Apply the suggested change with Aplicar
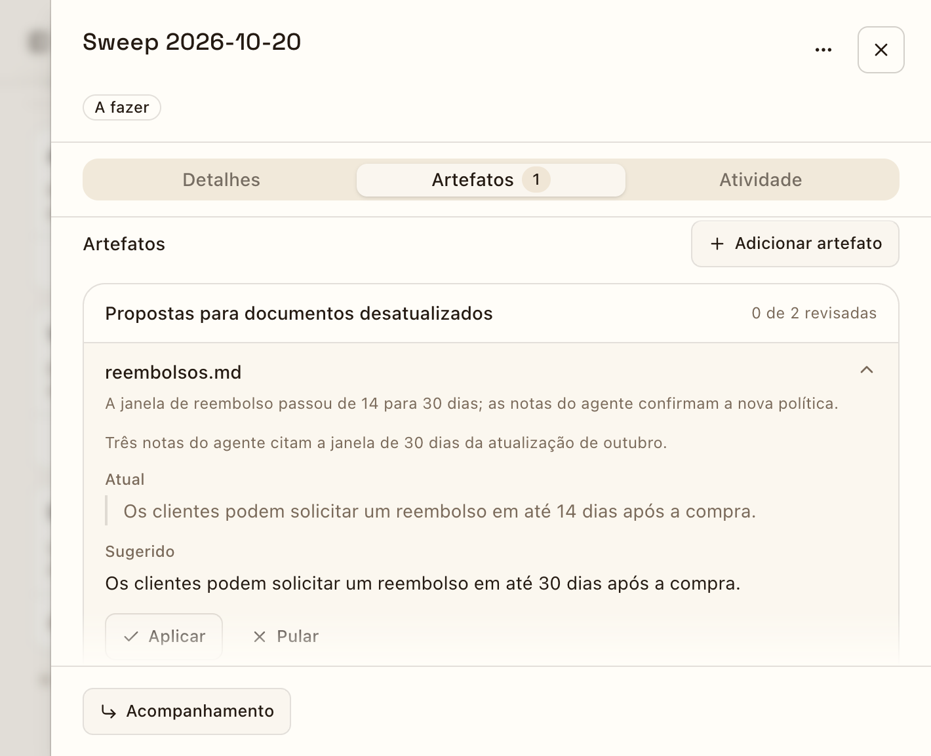Viewport: 931px width, 756px height. click(164, 636)
